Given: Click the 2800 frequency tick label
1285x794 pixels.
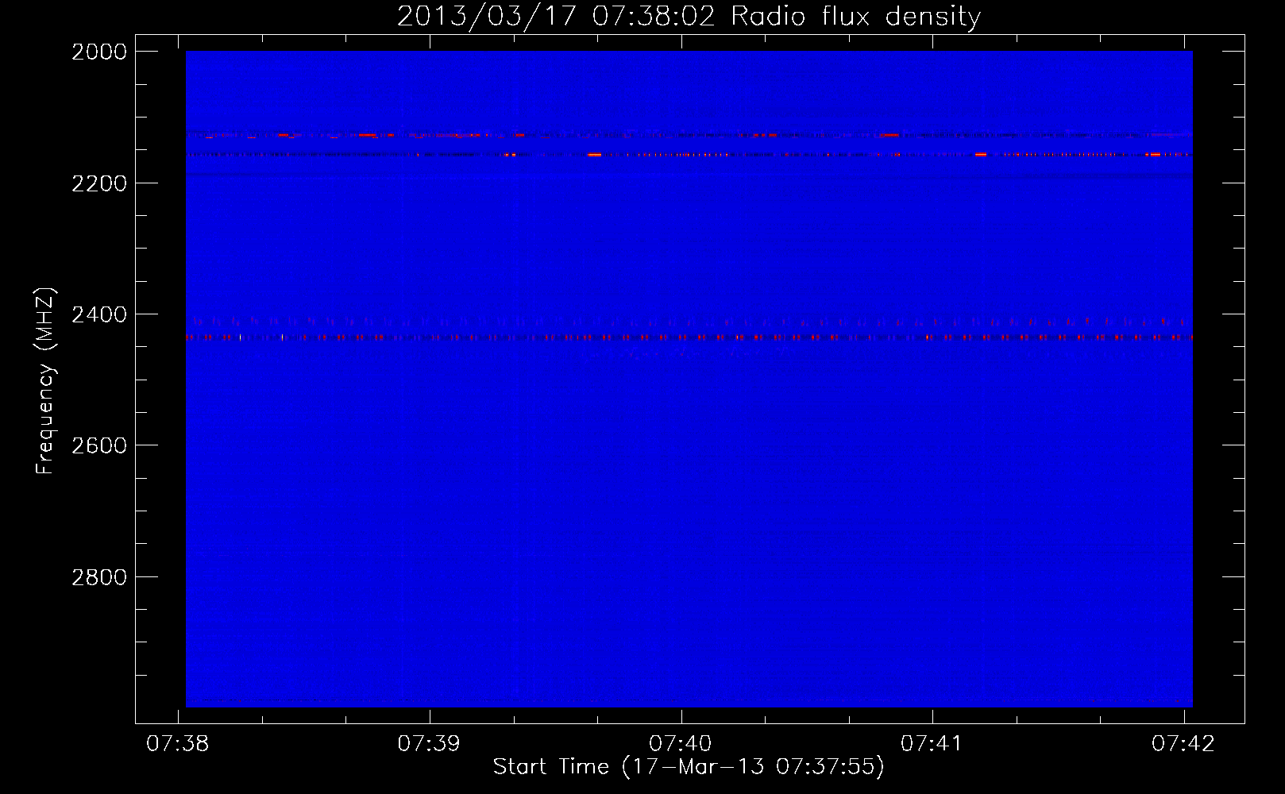Looking at the screenshot, I should pyautogui.click(x=99, y=577).
